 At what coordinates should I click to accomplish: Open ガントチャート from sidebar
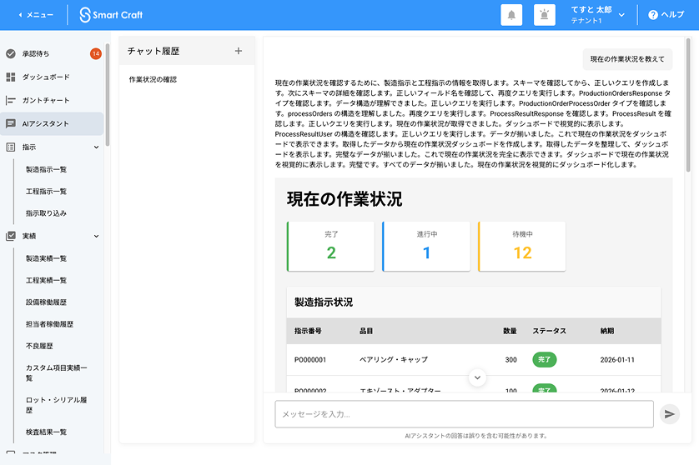pos(52,100)
